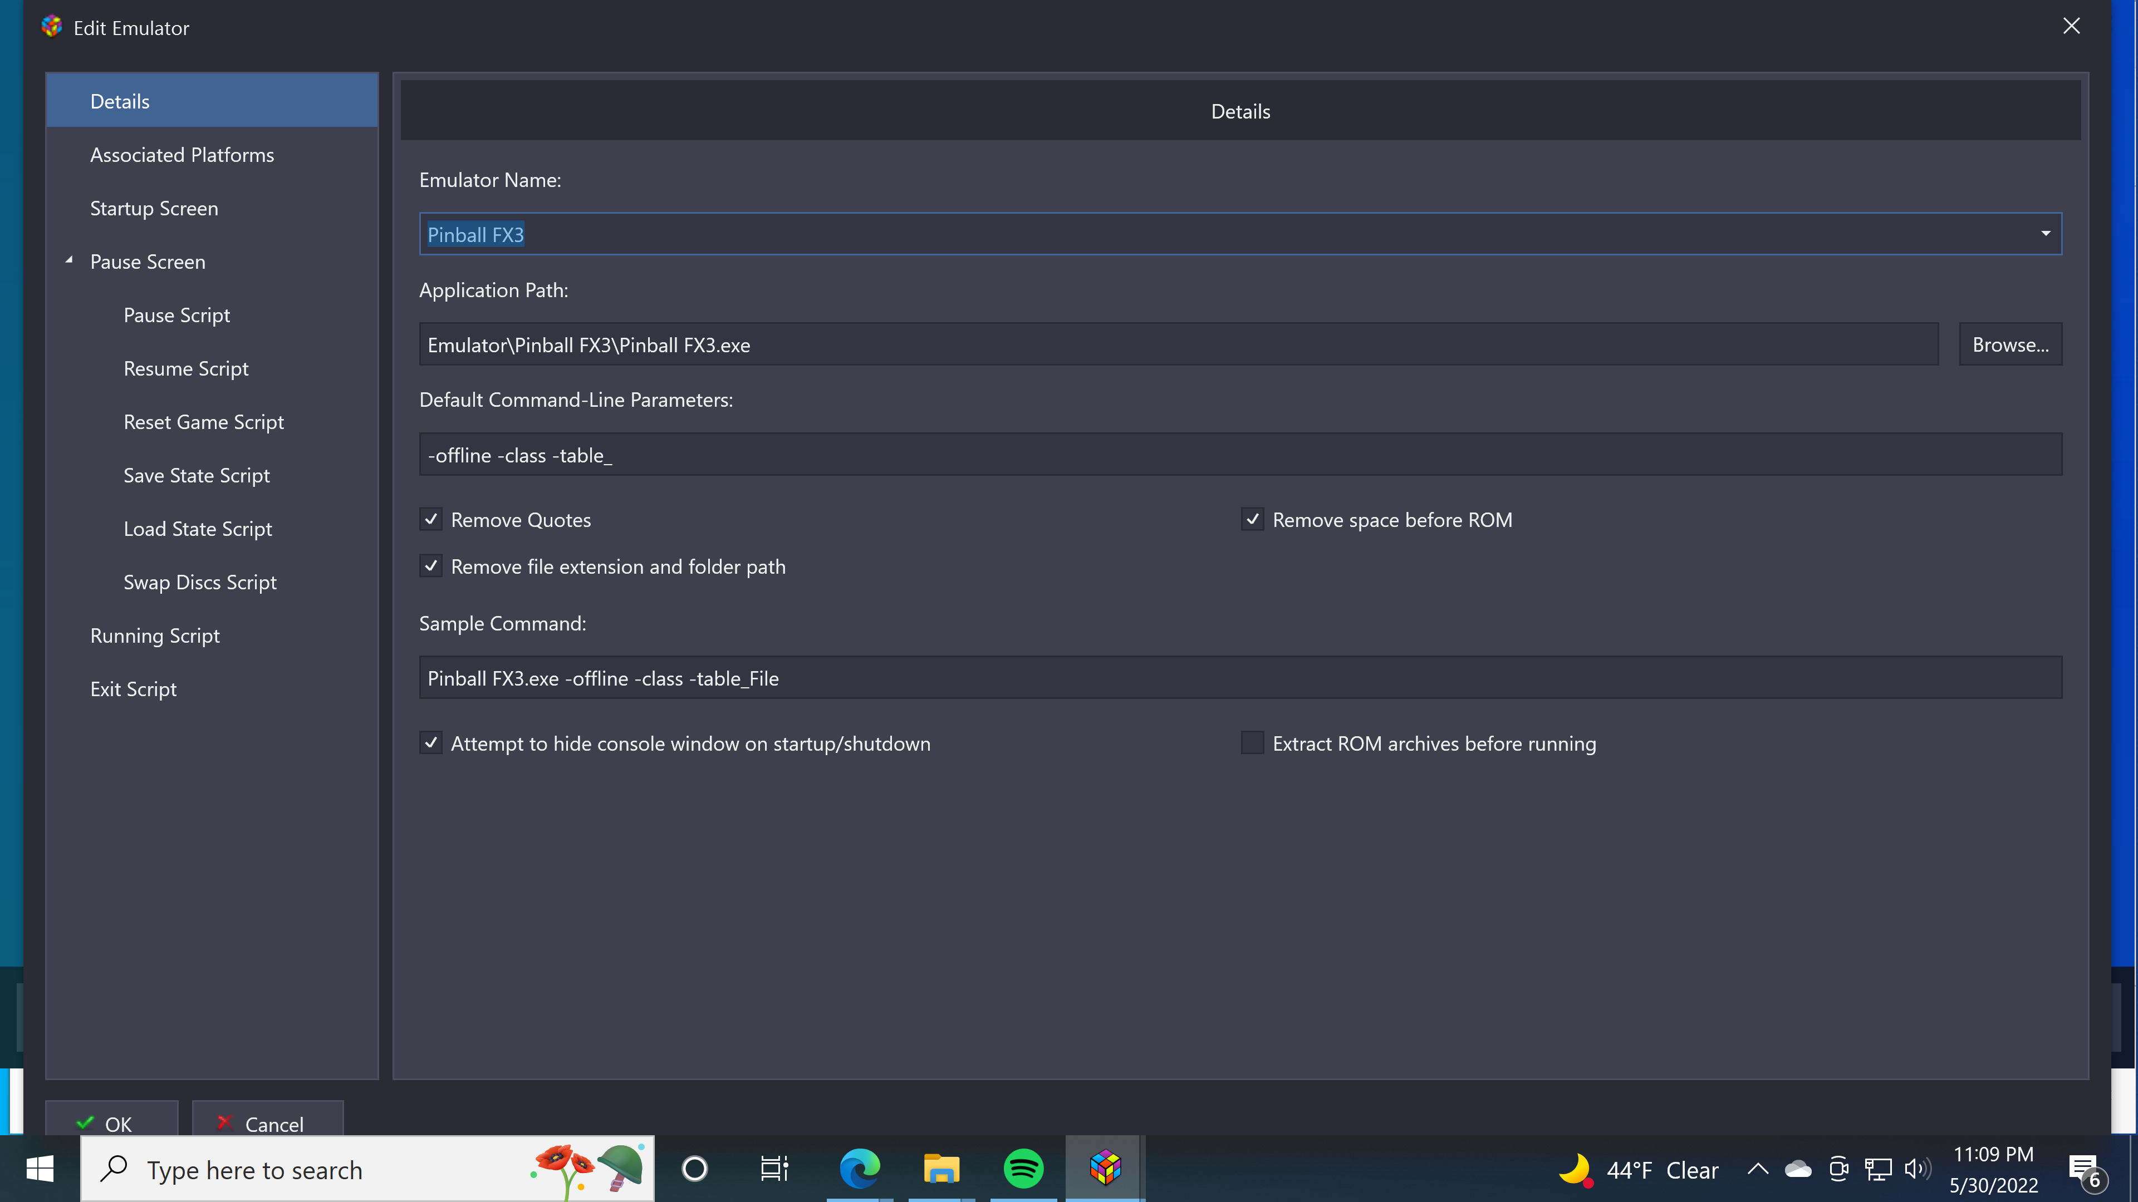Enable Extract ROM archives before running

pyautogui.click(x=1252, y=742)
